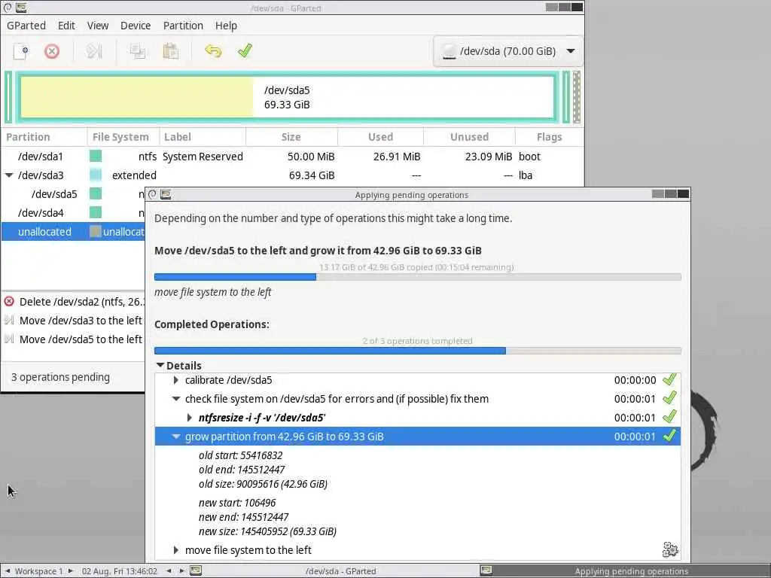
Task: Click the boot flag cell
Action: pyautogui.click(x=529, y=157)
